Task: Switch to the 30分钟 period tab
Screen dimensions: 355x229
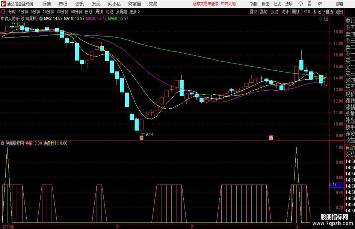Action: (62, 12)
